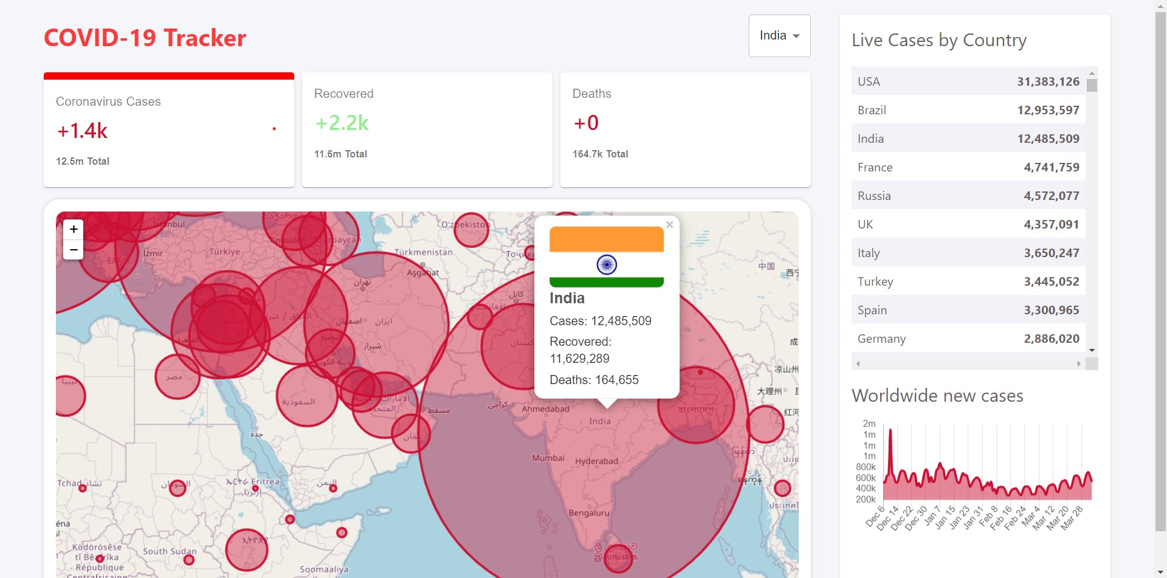Click the Brazil row in country table
Viewport: 1167px width, 578px height.
[x=968, y=110]
